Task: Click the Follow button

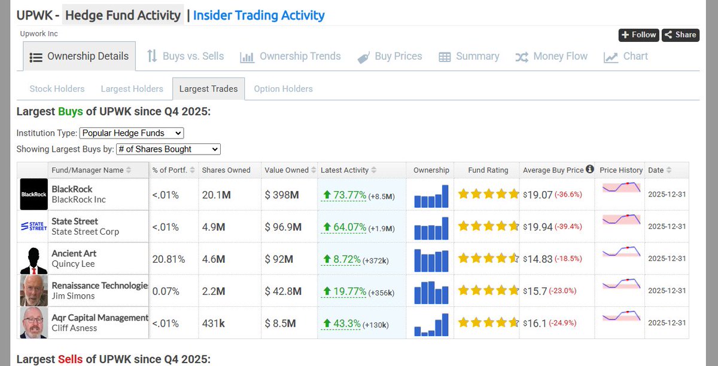Action: click(639, 35)
